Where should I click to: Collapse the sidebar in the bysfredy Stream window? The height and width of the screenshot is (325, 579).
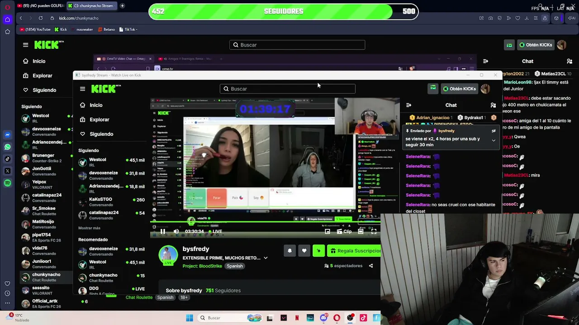pyautogui.click(x=82, y=89)
